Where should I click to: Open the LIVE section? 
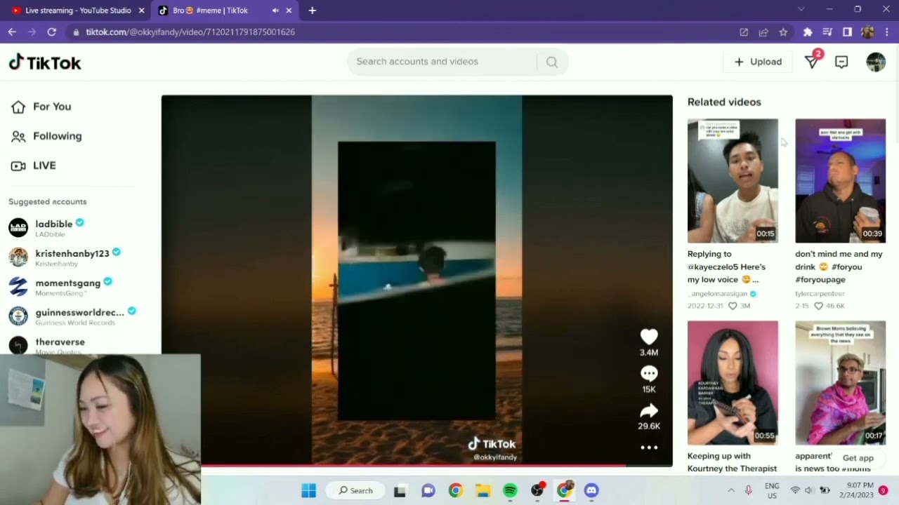click(x=34, y=166)
